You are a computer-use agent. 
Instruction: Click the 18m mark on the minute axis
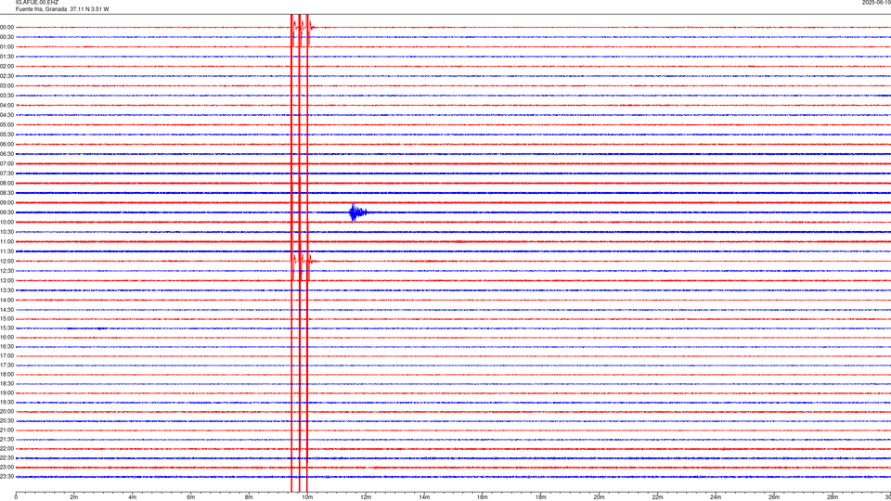click(540, 497)
